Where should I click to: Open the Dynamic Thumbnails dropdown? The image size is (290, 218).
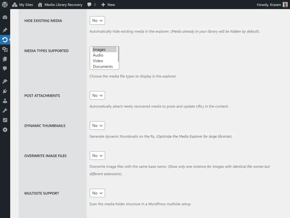click(97, 125)
